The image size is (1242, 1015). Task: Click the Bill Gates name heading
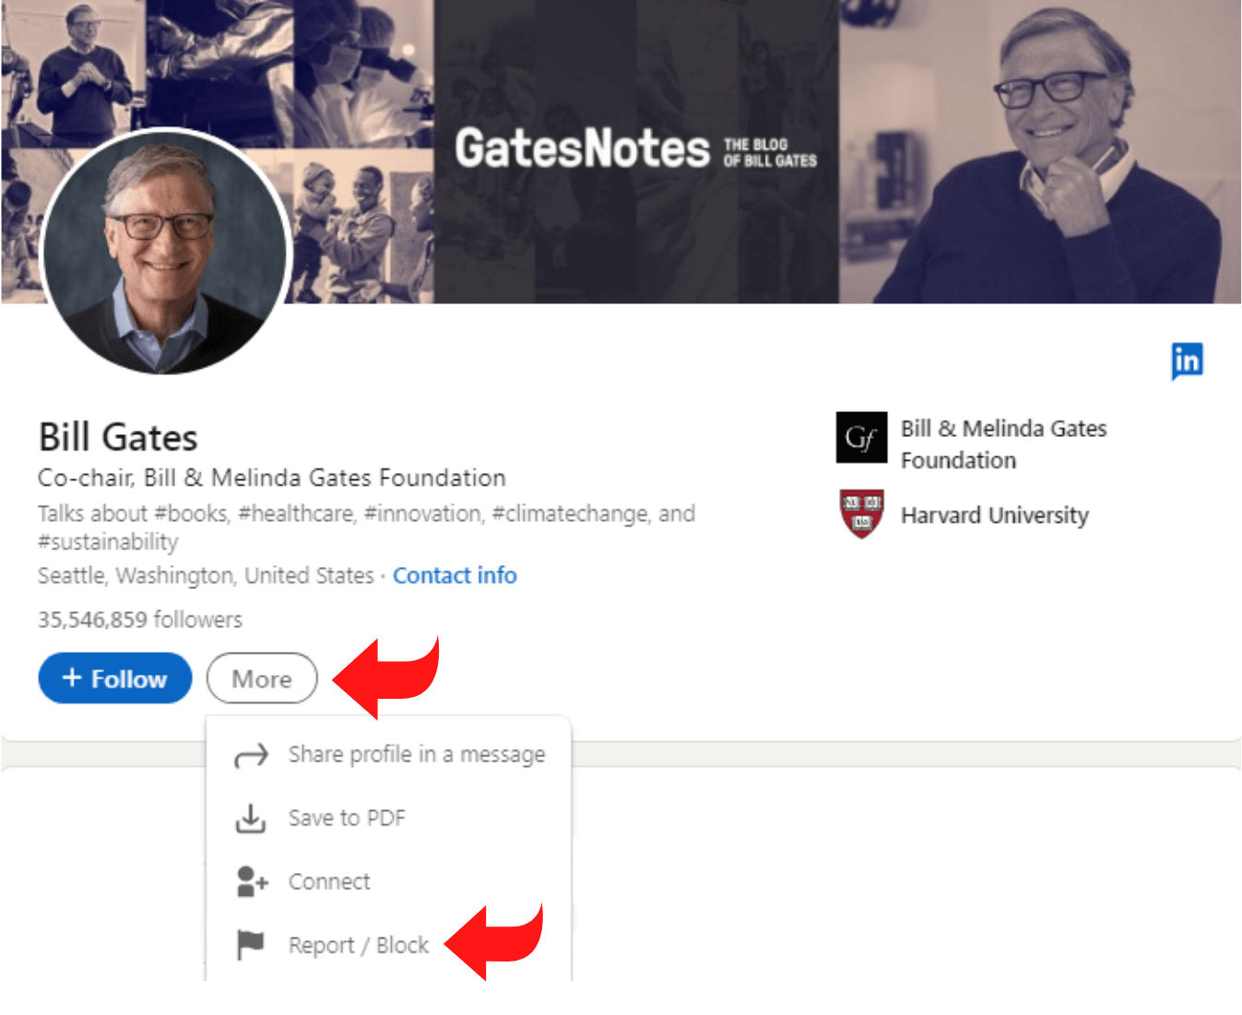click(118, 438)
